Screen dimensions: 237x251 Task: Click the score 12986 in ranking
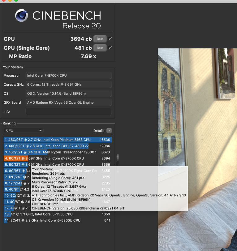[105, 146]
